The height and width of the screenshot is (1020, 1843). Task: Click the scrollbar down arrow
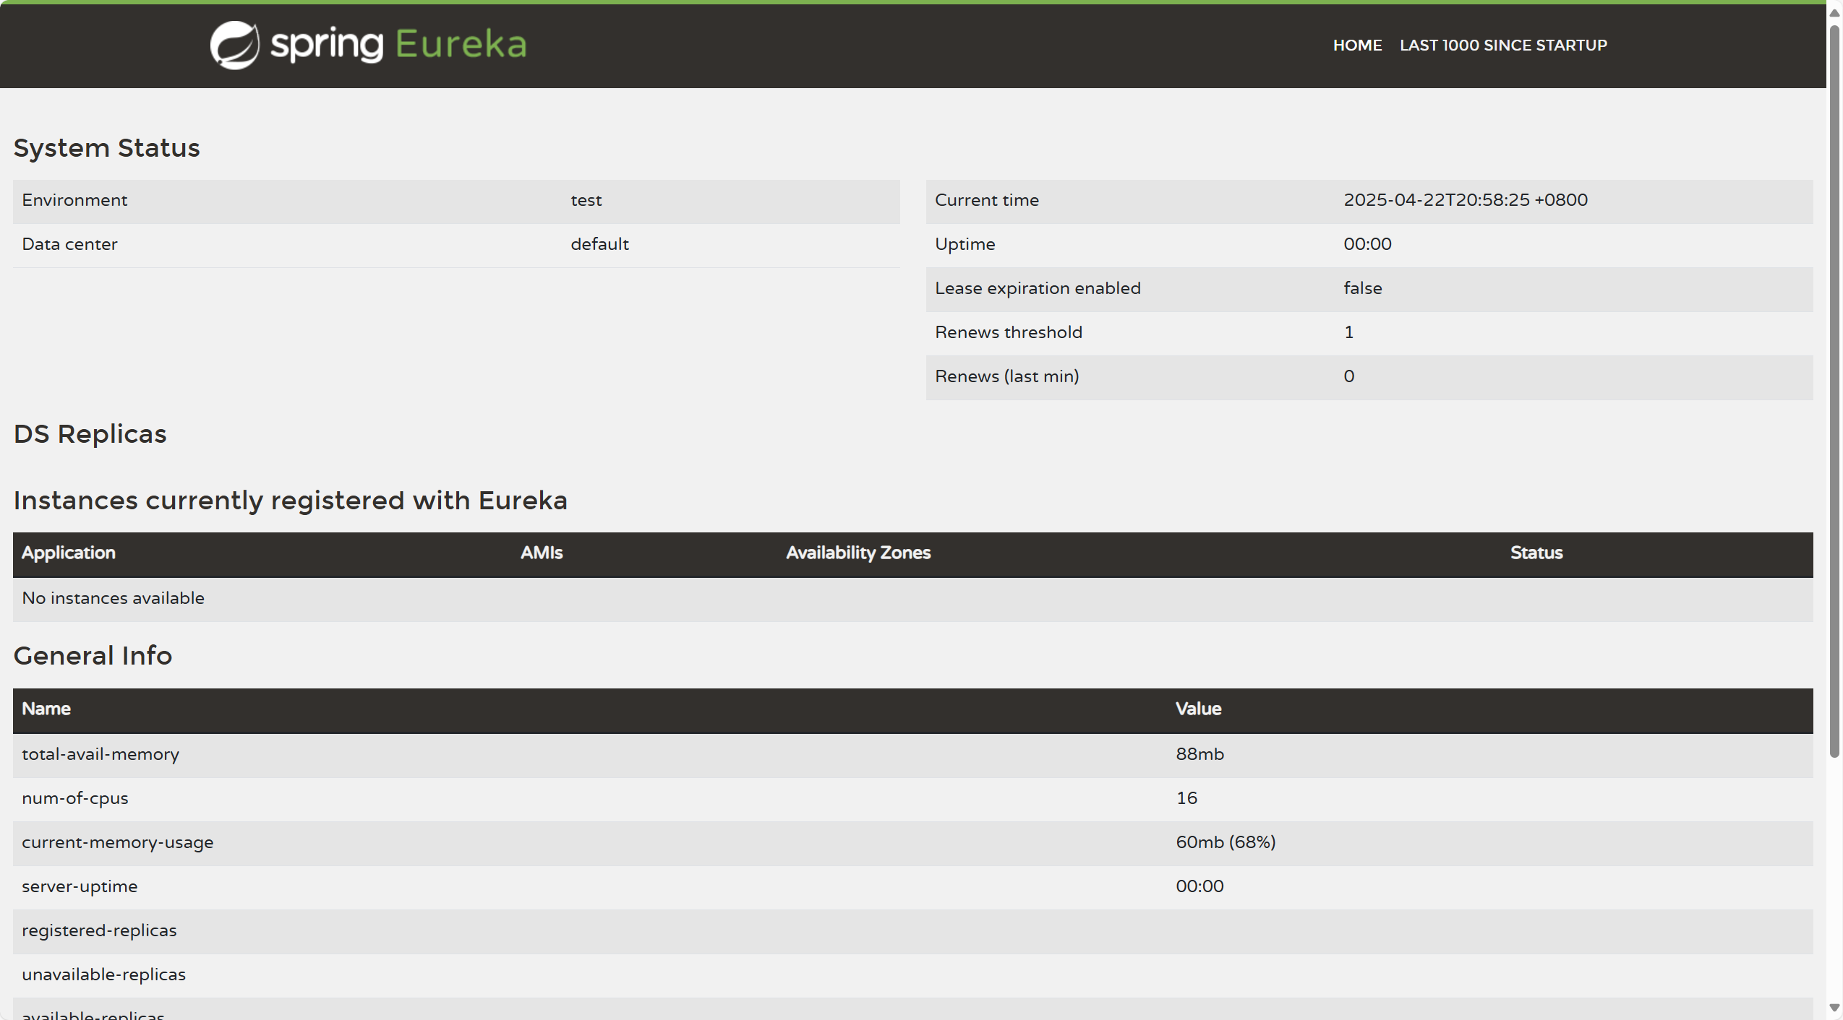point(1834,1008)
